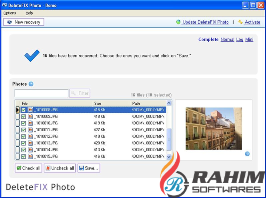
Task: Minimize the DeleteFIX Photo window
Action: click(x=245, y=5)
